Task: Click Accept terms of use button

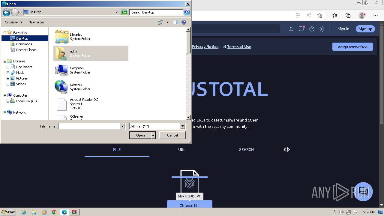Action: tap(352, 47)
